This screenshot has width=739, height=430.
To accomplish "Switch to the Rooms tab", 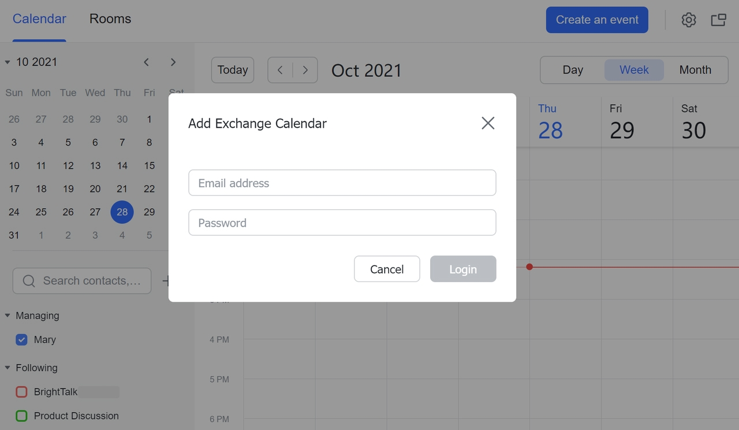I will (x=110, y=19).
